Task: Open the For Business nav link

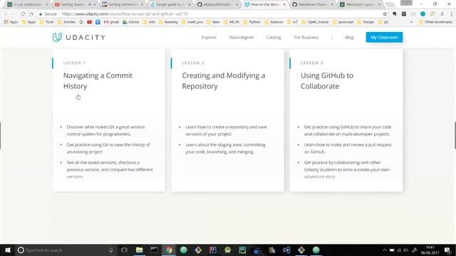Action: point(306,37)
